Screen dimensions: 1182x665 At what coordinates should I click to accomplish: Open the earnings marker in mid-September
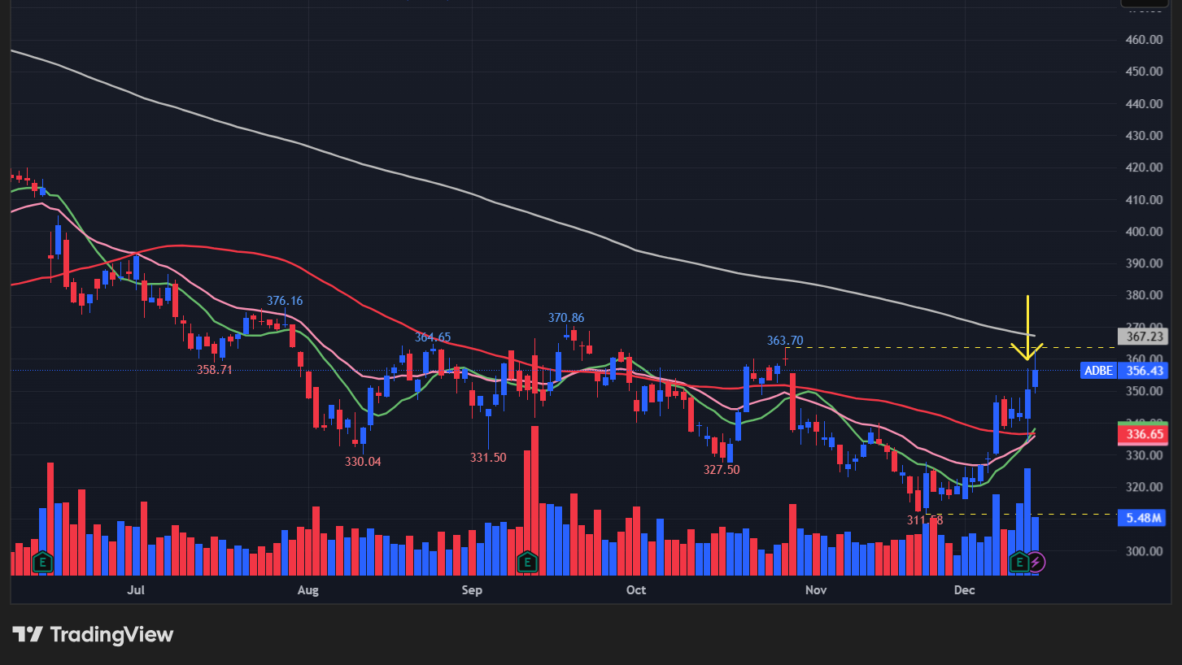527,561
